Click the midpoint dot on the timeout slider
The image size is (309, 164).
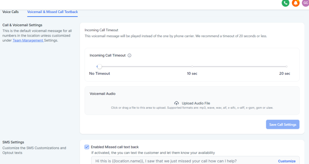192,67
